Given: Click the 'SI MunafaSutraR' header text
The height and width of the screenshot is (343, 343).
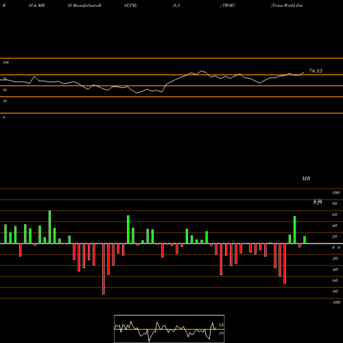Looking at the screenshot, I should pos(84,5).
